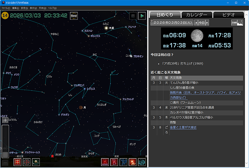Click the NESW compass direction icon

27,162
